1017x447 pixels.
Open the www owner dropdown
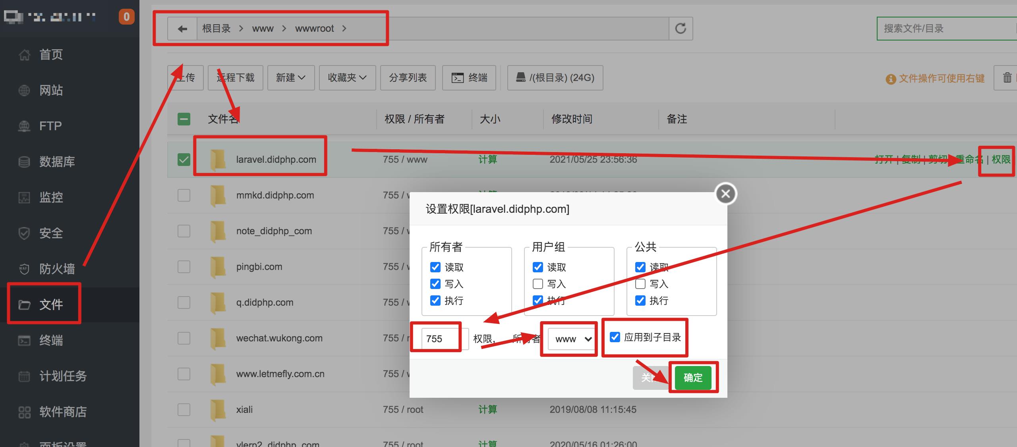pyautogui.click(x=572, y=339)
